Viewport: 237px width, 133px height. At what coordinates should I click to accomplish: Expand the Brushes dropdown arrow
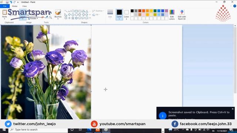[x=58, y=19]
